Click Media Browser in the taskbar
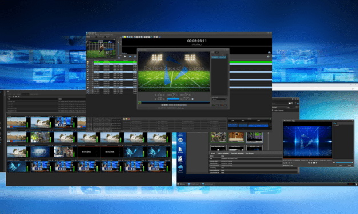The width and height of the screenshot is (358, 214). (194, 184)
